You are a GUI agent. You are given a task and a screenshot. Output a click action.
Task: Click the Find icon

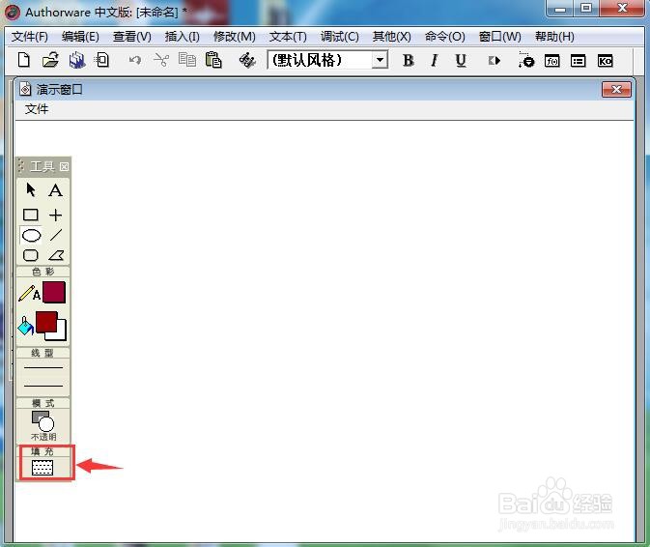click(247, 61)
